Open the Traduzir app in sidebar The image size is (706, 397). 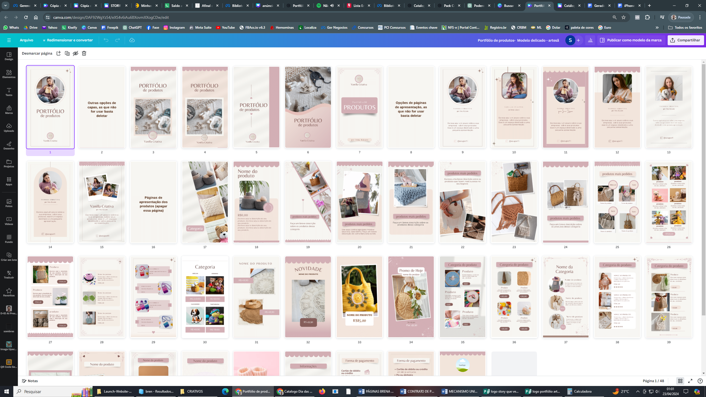click(x=9, y=275)
